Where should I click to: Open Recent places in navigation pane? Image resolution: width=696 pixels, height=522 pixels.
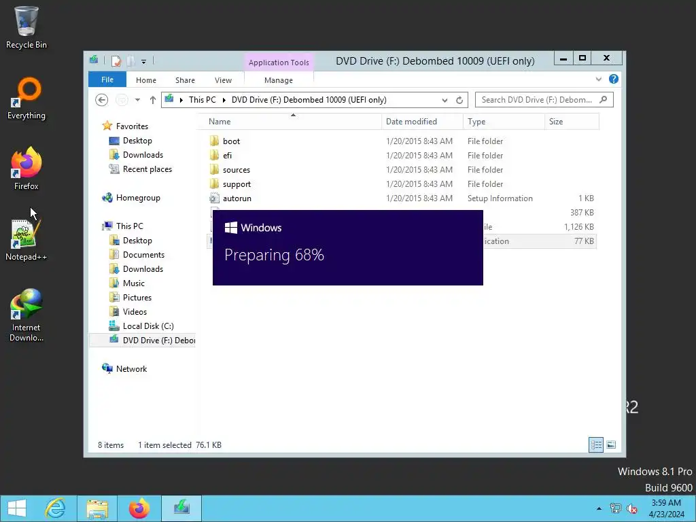[x=147, y=169]
